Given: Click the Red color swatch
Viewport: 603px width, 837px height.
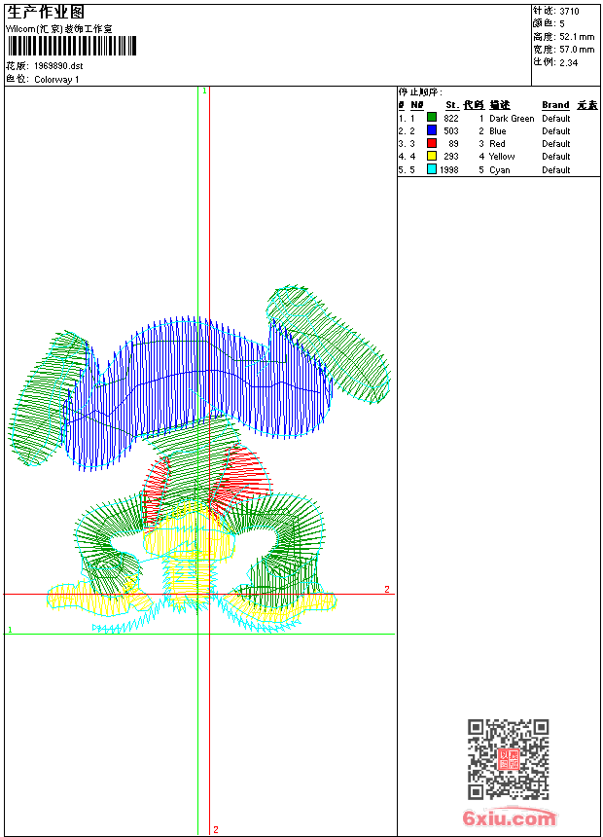Looking at the screenshot, I should click(432, 142).
